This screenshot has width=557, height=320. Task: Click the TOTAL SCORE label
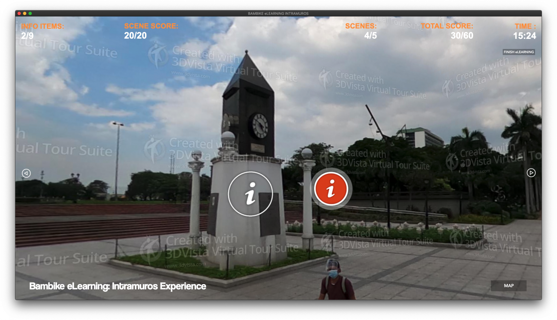click(447, 26)
